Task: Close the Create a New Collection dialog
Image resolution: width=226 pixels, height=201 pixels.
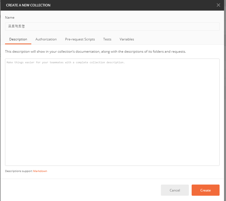Action: (x=218, y=5)
